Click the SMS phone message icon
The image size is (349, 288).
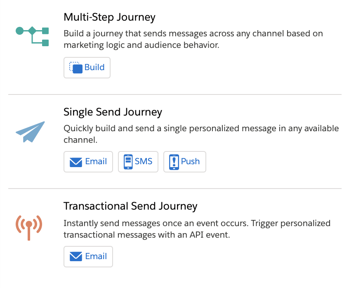[128, 162]
